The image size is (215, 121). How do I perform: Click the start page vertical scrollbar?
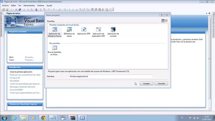(209, 58)
